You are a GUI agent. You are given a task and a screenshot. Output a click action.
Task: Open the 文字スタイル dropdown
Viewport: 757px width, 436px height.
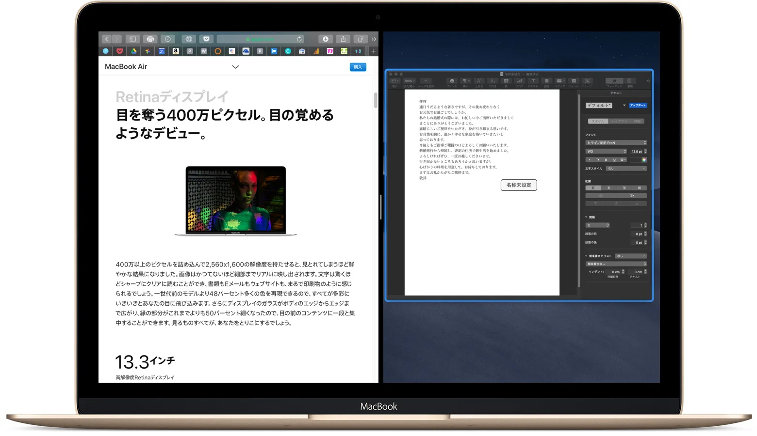626,169
